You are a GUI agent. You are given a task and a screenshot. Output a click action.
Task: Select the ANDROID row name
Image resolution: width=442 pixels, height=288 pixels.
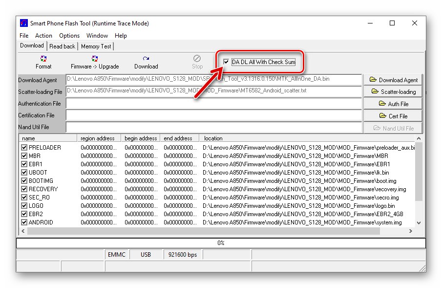coord(41,222)
